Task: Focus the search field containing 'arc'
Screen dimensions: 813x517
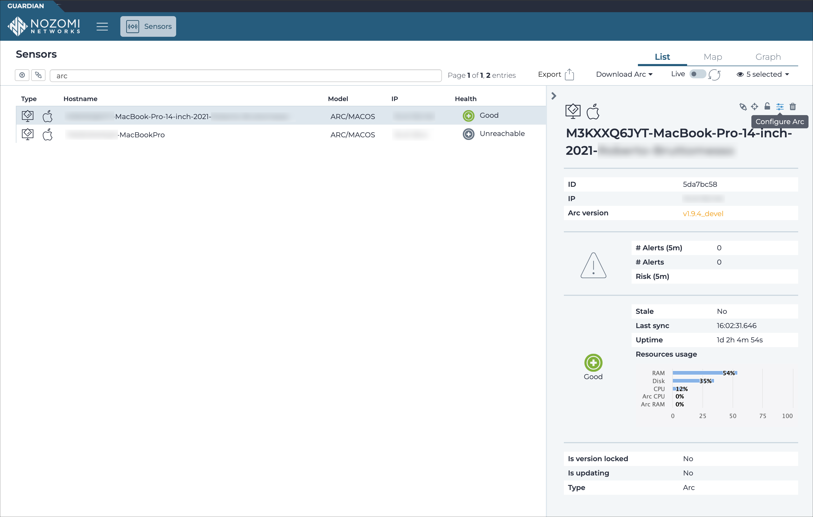Action: coord(245,76)
